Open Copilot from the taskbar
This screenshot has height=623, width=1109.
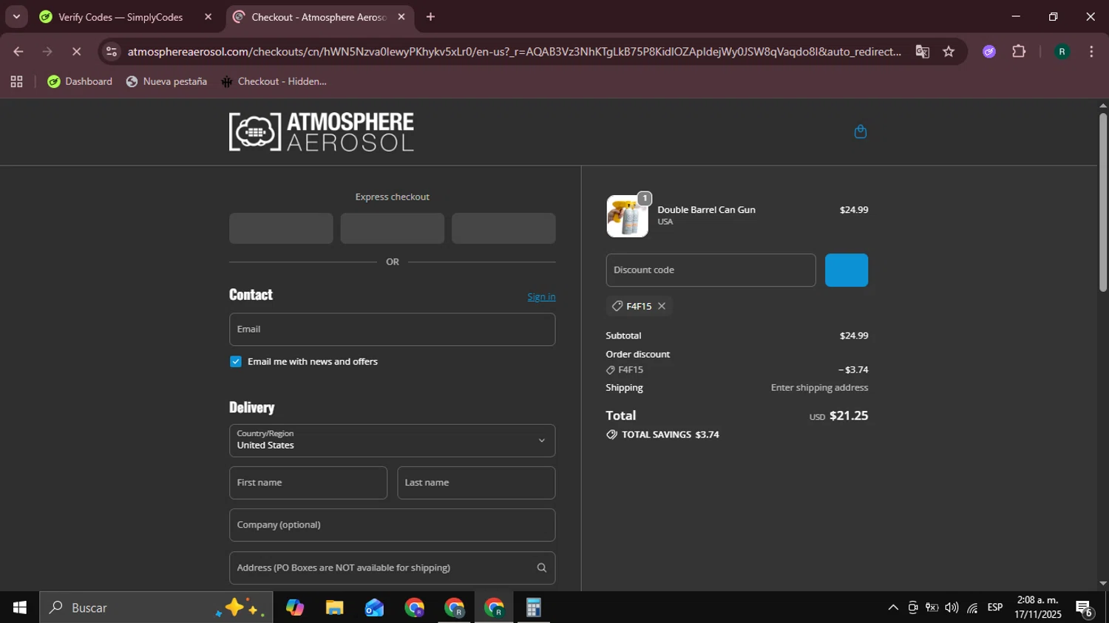tap(295, 607)
